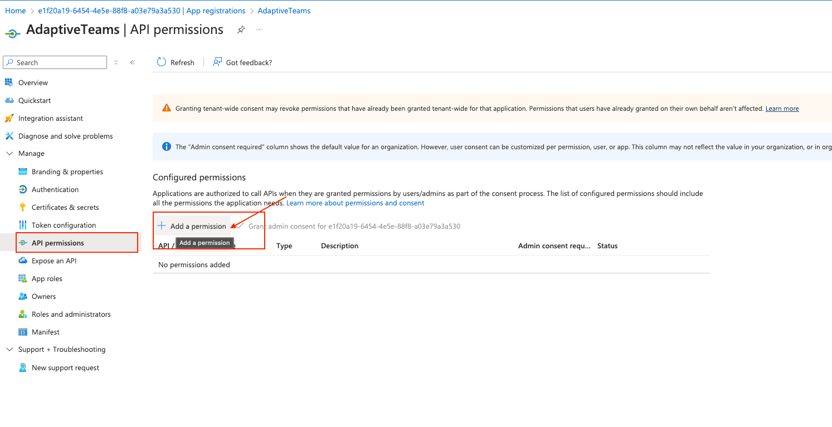
Task: Click the Roles and administrators icon
Action: pos(23,314)
